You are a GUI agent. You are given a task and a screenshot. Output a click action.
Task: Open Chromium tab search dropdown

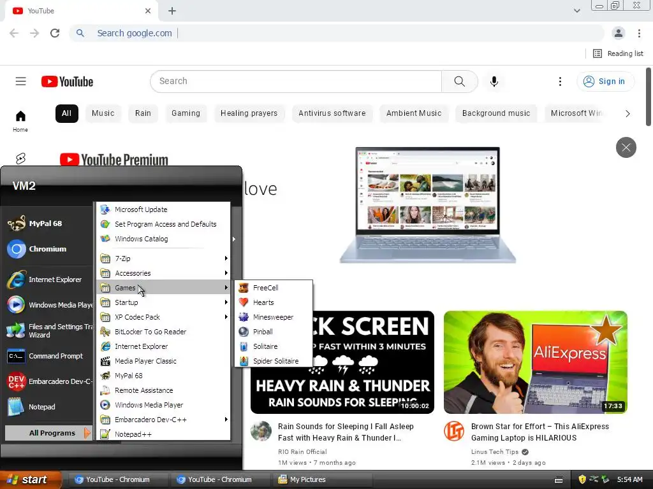pyautogui.click(x=576, y=11)
